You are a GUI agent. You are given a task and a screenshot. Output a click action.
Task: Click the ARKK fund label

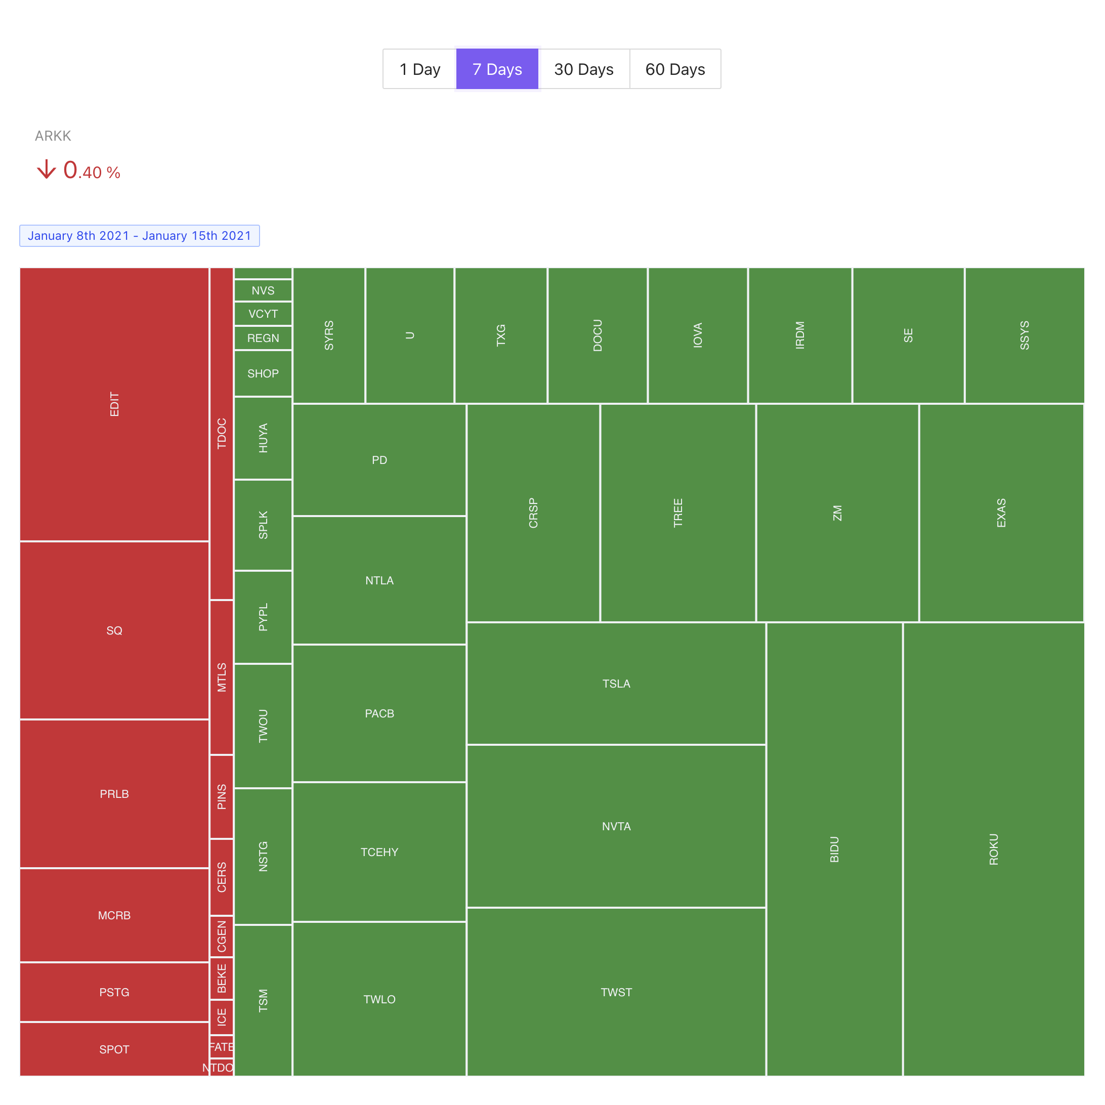coord(53,136)
